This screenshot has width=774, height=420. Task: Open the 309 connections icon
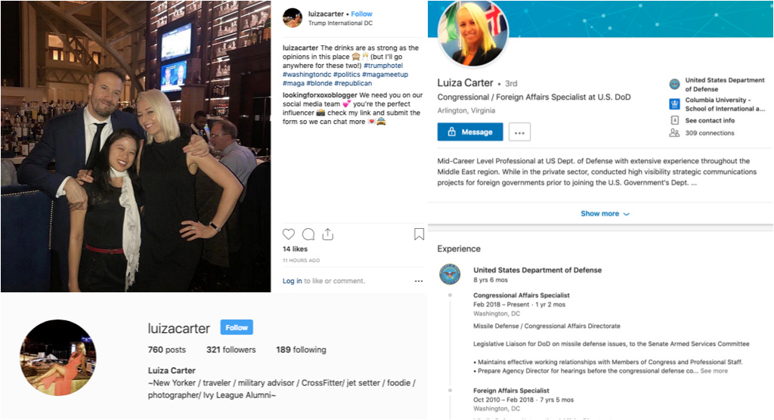[x=674, y=133]
